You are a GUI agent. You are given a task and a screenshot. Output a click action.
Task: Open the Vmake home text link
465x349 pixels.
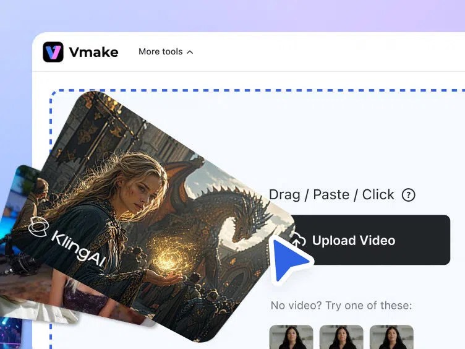[x=94, y=52]
